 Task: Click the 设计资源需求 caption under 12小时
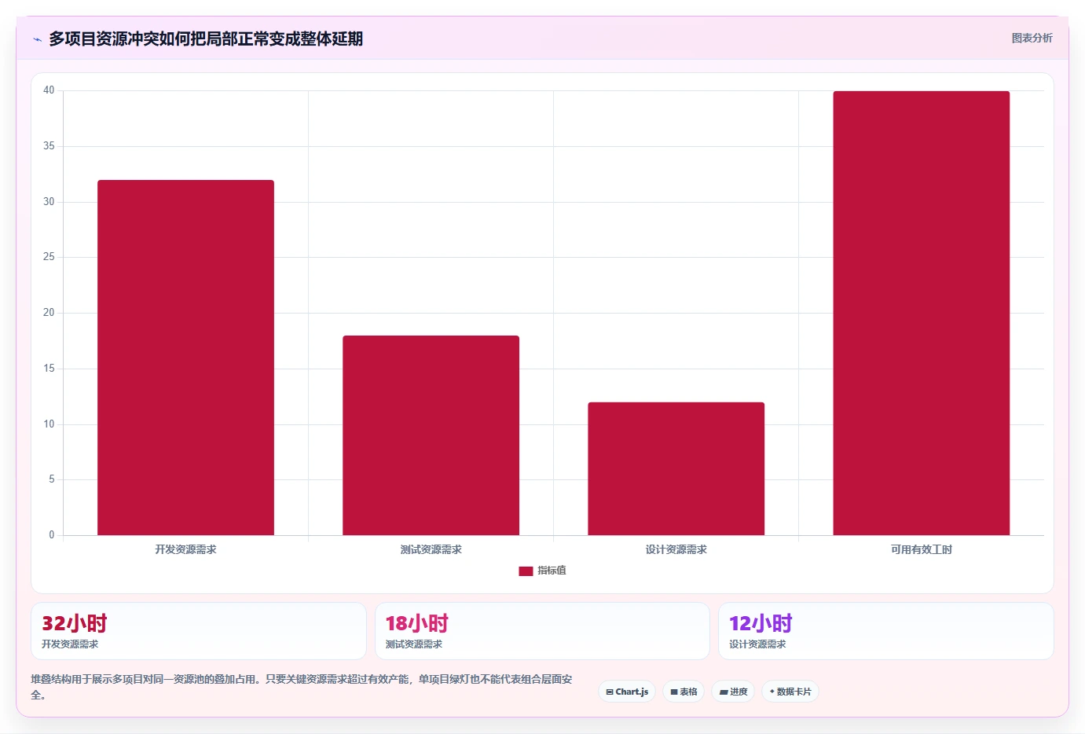click(x=757, y=644)
